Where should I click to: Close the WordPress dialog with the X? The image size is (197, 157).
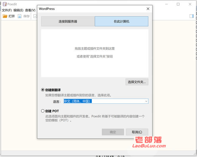click(148, 9)
